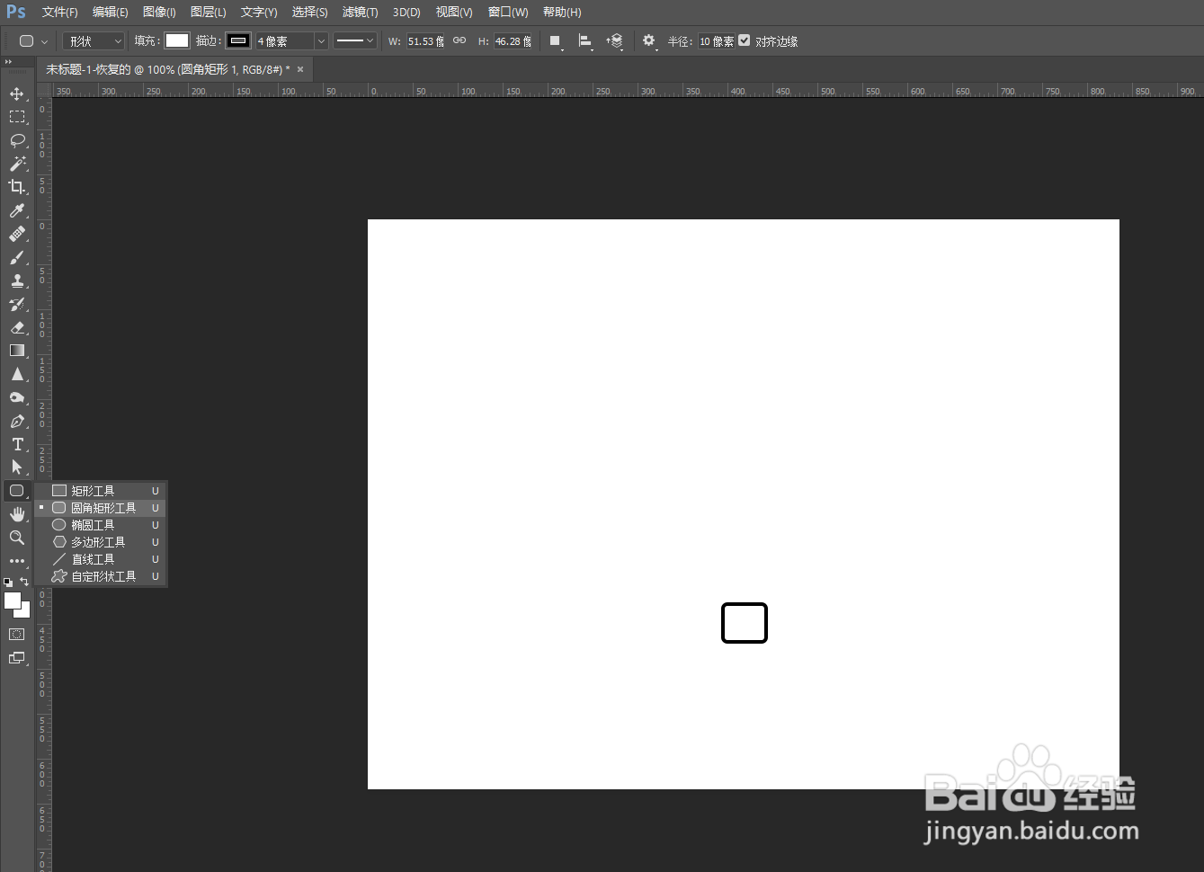Screen dimensions: 1204x872
Task: Open the 滤镜(T) menu
Action: click(x=360, y=12)
